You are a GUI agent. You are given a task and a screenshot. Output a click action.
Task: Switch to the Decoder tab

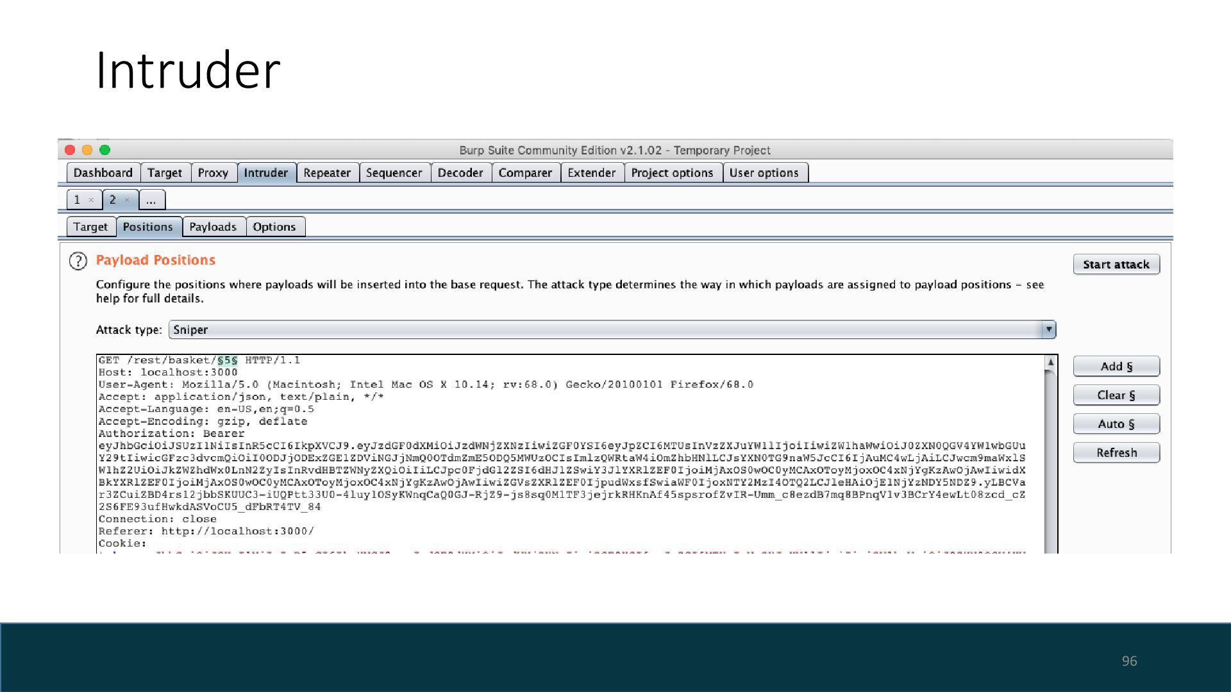pos(460,173)
